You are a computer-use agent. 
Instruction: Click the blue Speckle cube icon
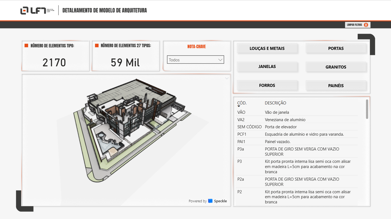(210, 201)
